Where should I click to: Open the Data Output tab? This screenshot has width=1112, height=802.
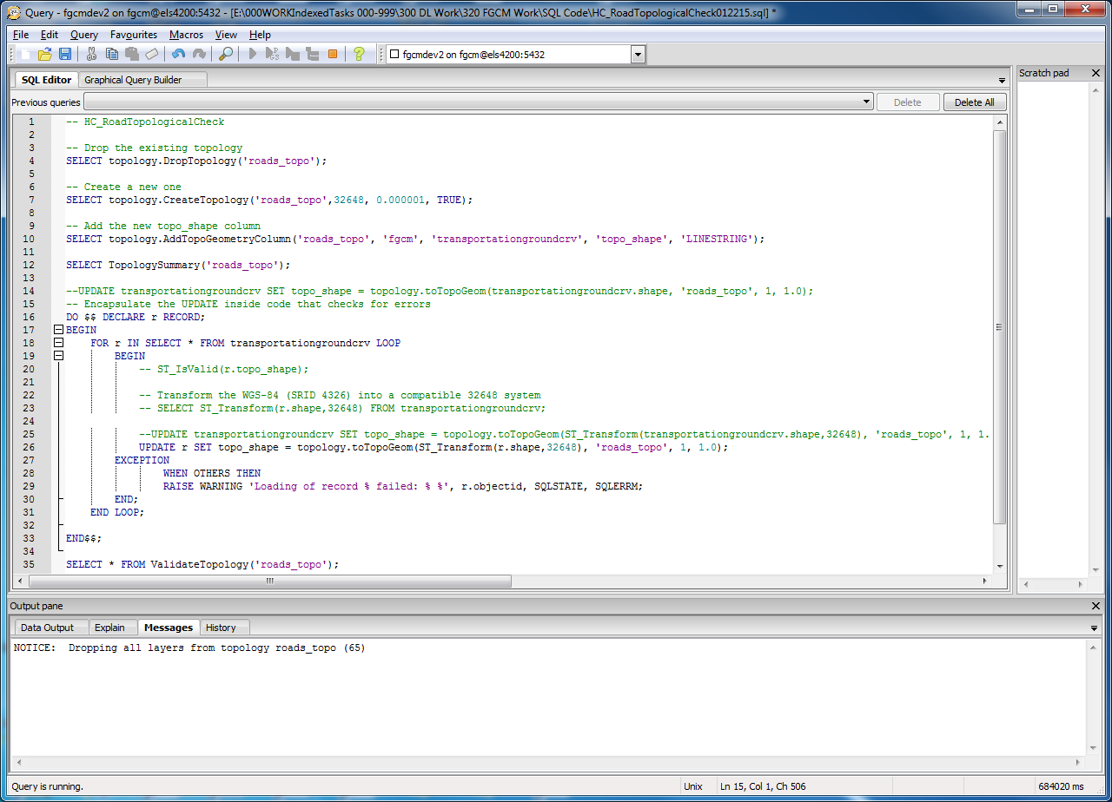click(x=48, y=628)
